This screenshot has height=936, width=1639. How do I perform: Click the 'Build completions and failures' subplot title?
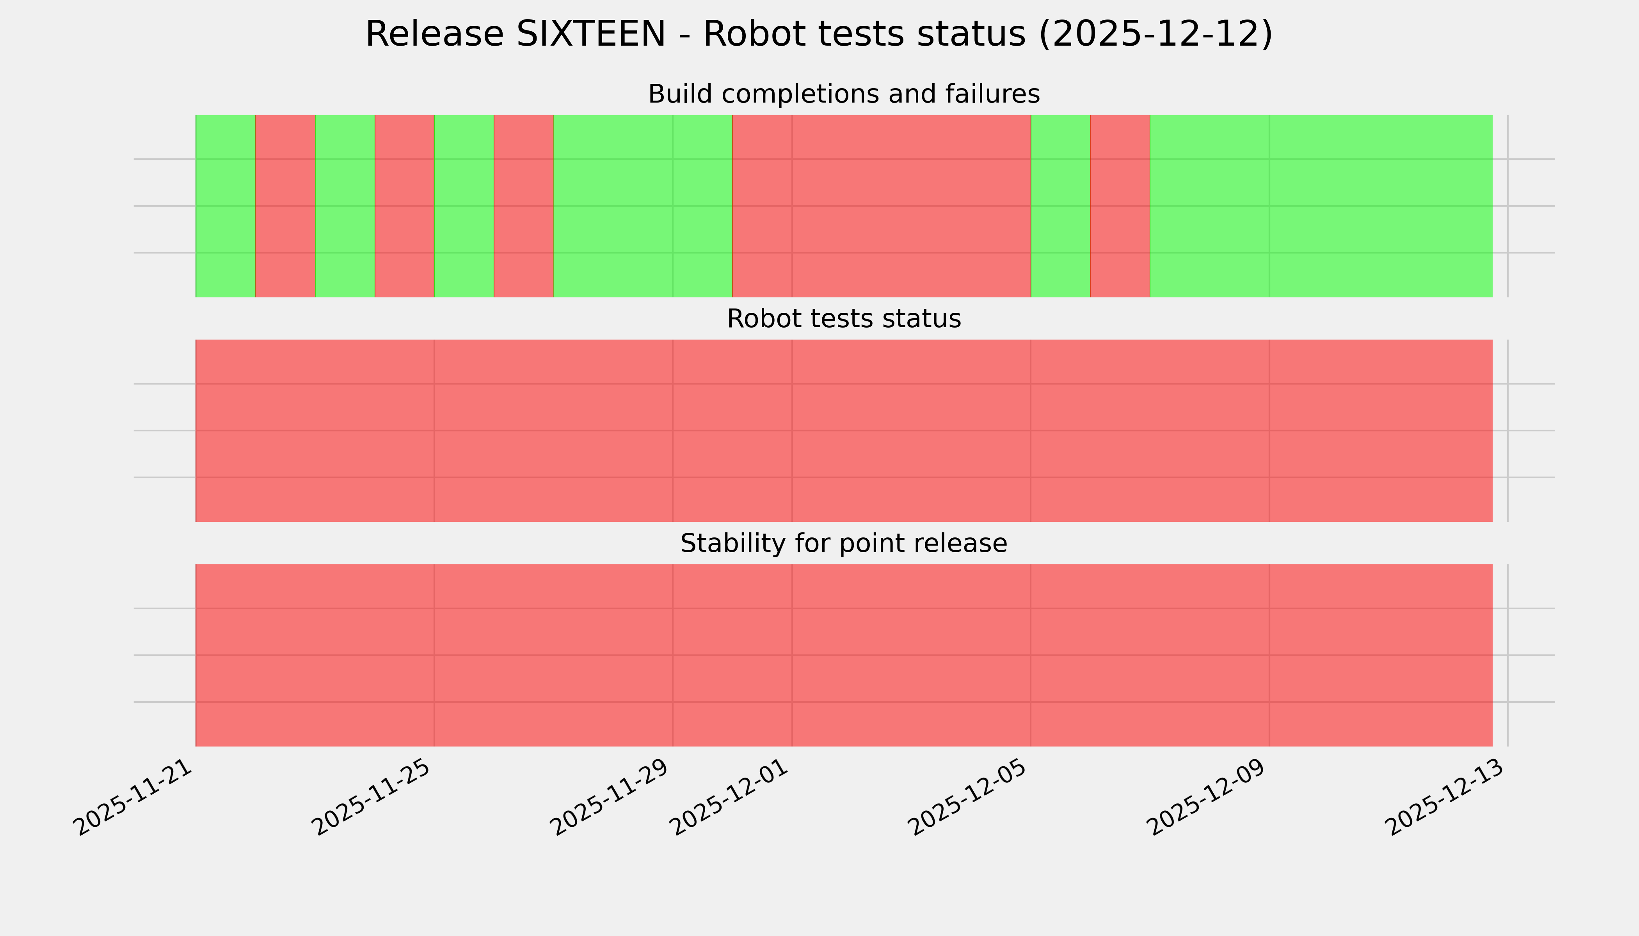coord(843,94)
